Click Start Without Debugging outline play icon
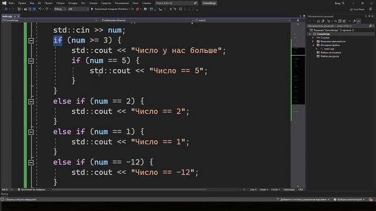376x211 pixels. click(x=133, y=9)
